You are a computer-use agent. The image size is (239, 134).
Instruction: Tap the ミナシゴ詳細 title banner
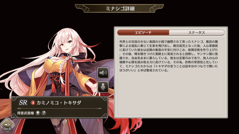pyautogui.click(x=119, y=8)
